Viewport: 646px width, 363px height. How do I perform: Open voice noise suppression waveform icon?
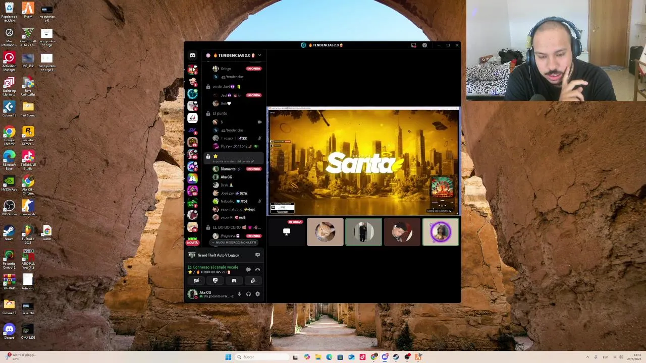click(x=248, y=269)
